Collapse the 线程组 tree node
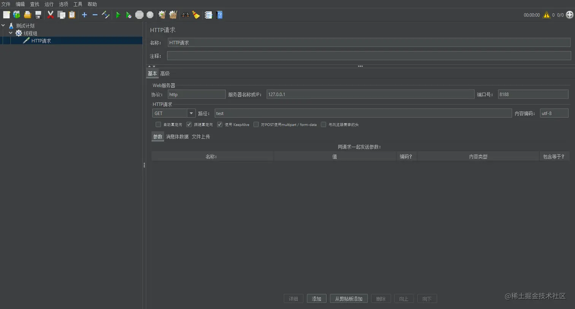The image size is (575, 309). 11,33
